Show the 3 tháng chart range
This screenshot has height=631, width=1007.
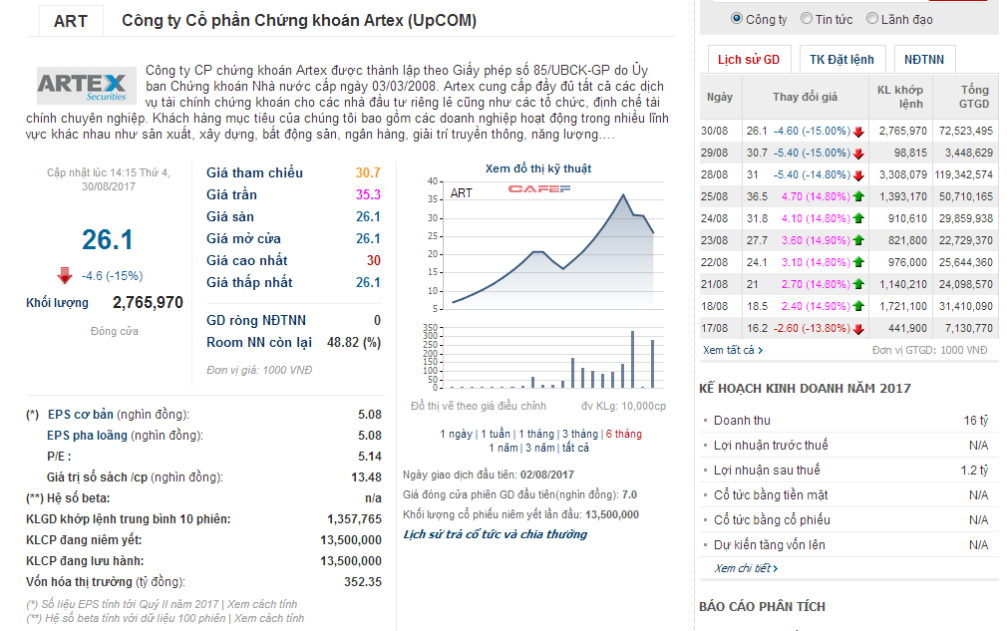coord(580,434)
